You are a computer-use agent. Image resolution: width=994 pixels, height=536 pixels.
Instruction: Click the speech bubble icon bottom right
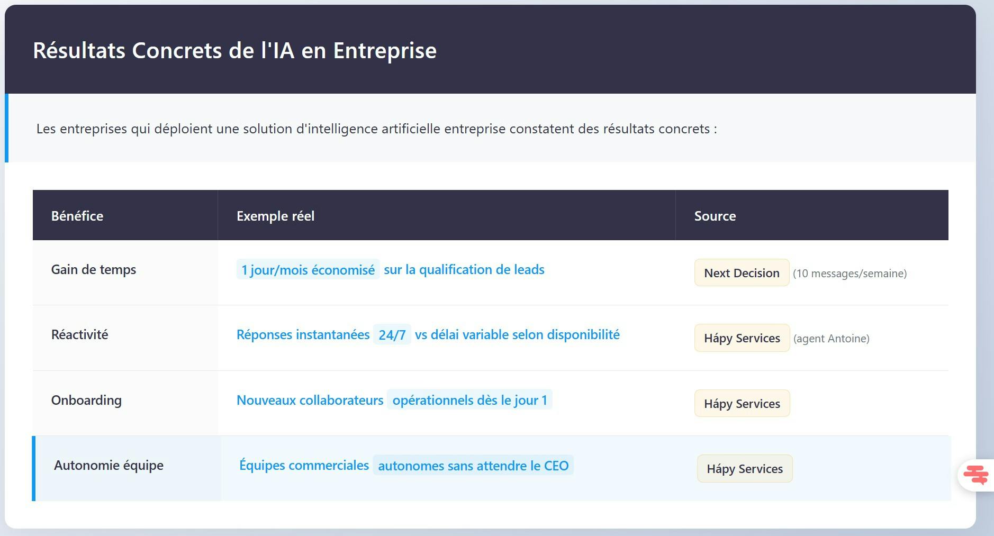pos(977,474)
